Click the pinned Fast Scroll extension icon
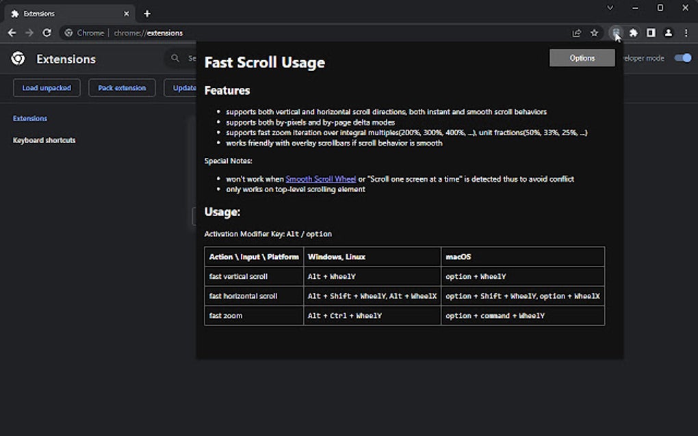The image size is (698, 436). [616, 32]
